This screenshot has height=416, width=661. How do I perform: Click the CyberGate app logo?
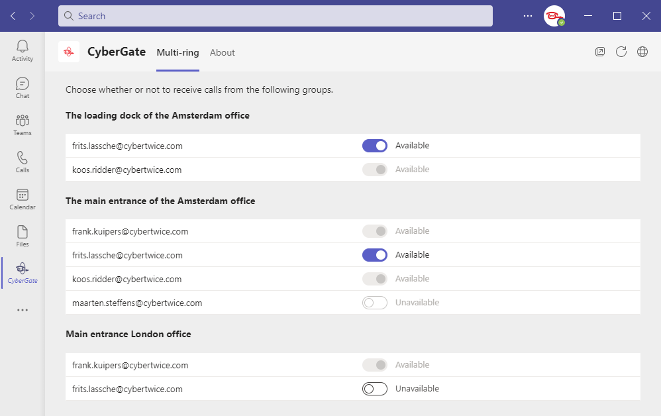coord(69,52)
